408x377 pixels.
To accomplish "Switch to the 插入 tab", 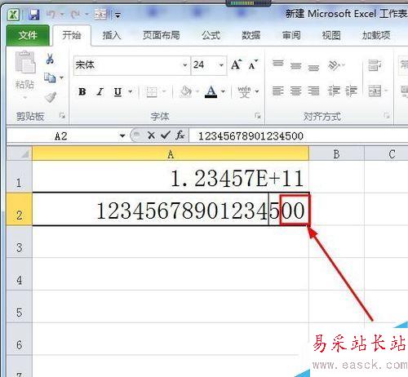I will (x=112, y=35).
